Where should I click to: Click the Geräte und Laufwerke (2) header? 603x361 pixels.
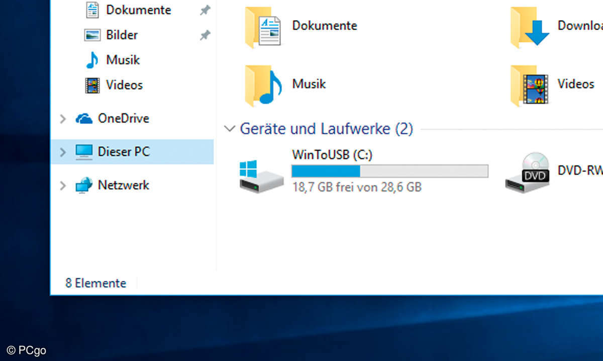[x=326, y=129]
